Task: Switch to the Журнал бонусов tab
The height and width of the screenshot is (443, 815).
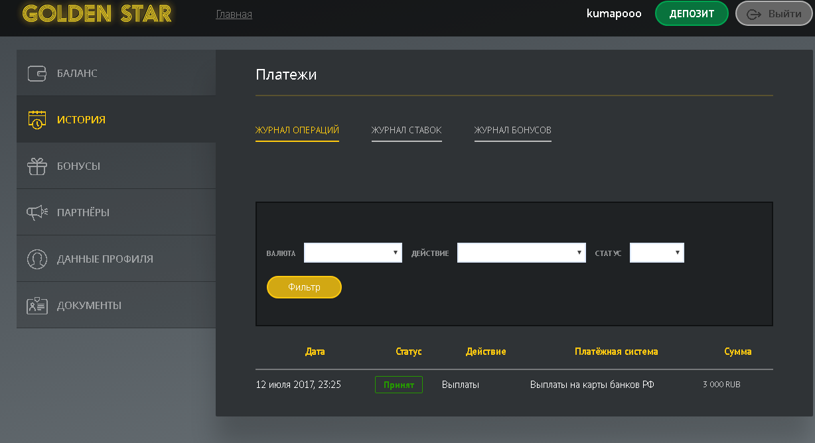Action: point(512,130)
